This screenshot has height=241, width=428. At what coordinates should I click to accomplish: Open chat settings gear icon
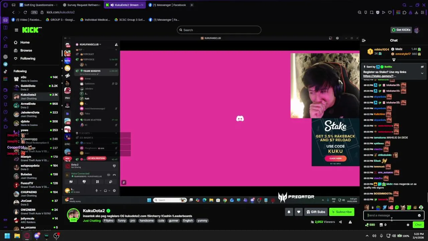point(408,225)
